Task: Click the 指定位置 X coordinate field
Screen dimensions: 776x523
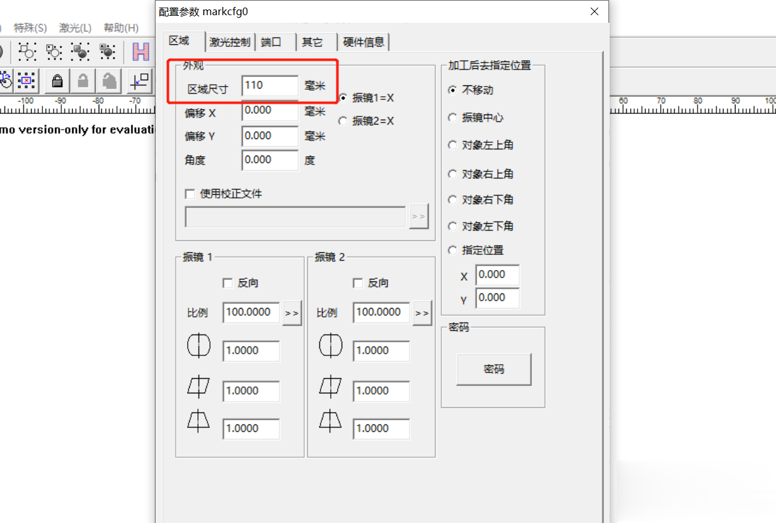Action: pyautogui.click(x=498, y=275)
